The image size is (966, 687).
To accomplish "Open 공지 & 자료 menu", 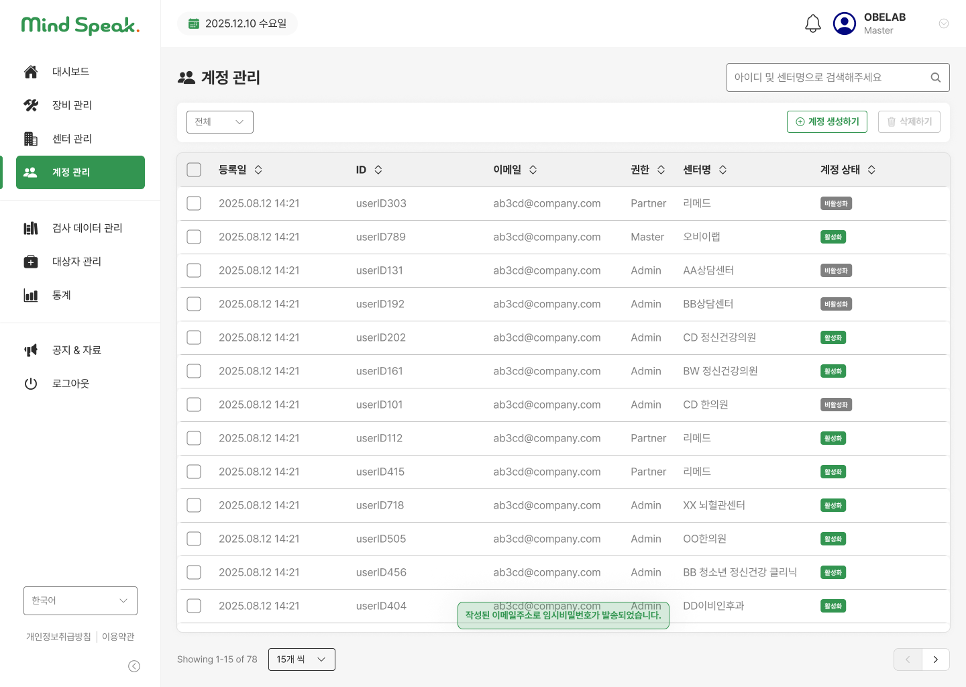I will coord(80,350).
